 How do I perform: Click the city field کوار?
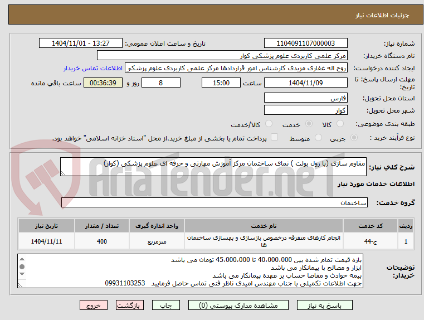pos(305,110)
